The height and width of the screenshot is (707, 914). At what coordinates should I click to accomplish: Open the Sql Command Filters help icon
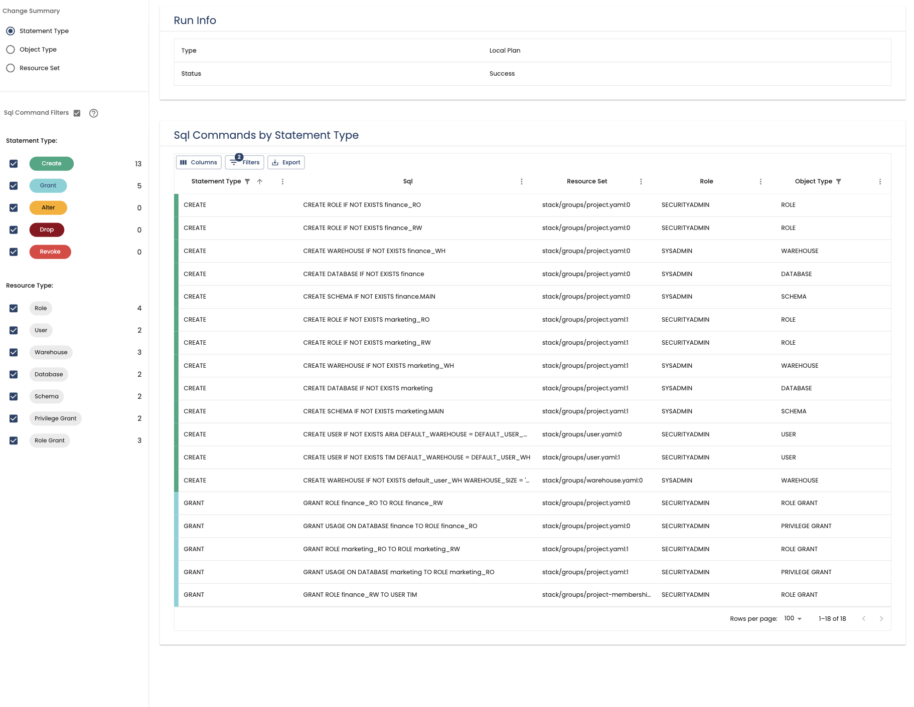pyautogui.click(x=93, y=113)
